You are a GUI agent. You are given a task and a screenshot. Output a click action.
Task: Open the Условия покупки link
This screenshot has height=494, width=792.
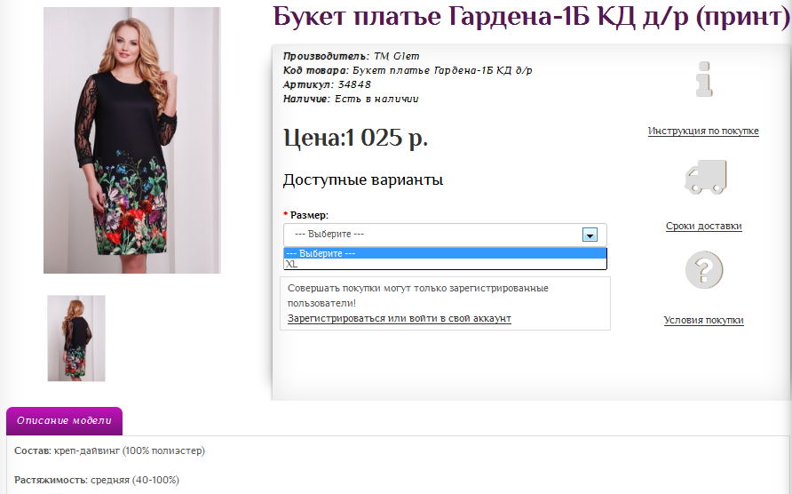703,320
